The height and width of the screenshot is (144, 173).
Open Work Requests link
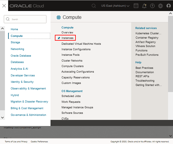[71, 102]
